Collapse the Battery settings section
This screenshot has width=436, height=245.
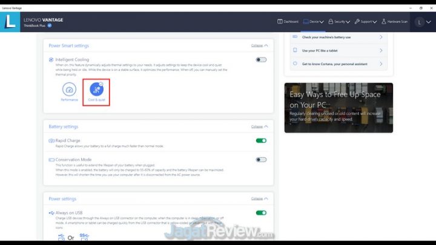click(259, 126)
